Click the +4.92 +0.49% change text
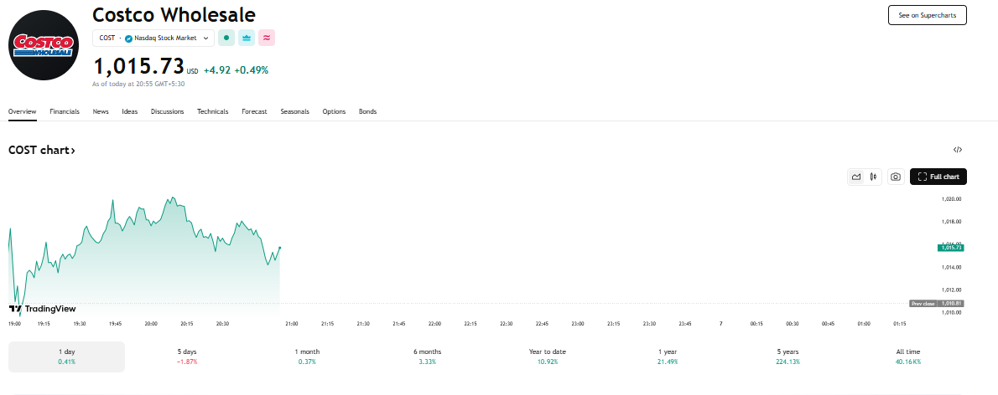 pos(237,70)
